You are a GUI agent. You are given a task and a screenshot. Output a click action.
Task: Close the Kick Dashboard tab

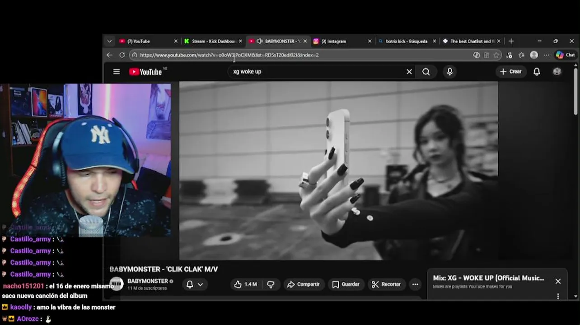tap(240, 41)
